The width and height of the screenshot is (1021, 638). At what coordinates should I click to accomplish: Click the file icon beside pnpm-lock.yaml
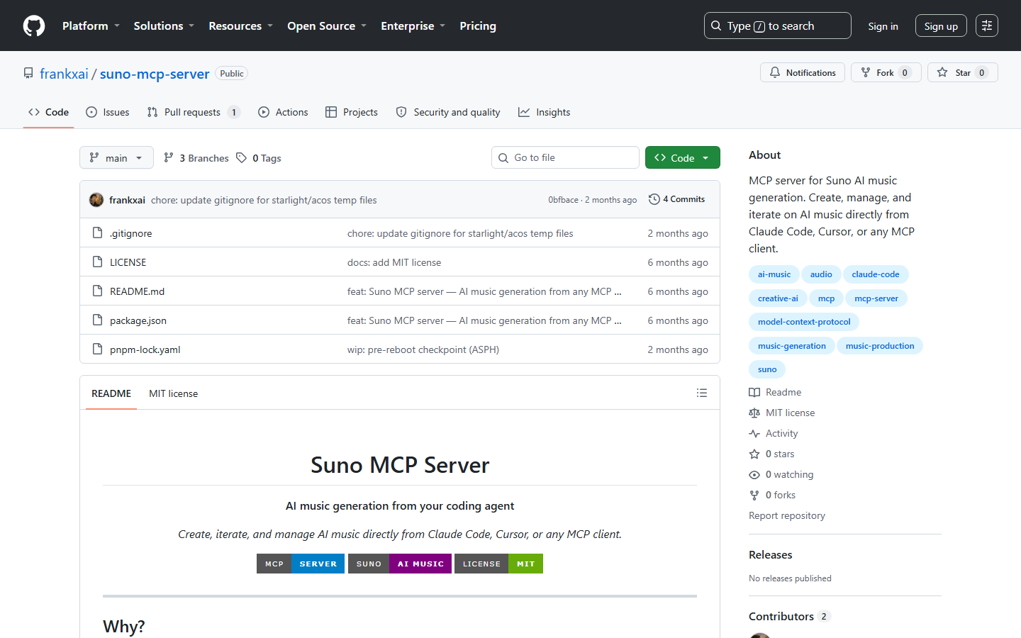coord(98,349)
